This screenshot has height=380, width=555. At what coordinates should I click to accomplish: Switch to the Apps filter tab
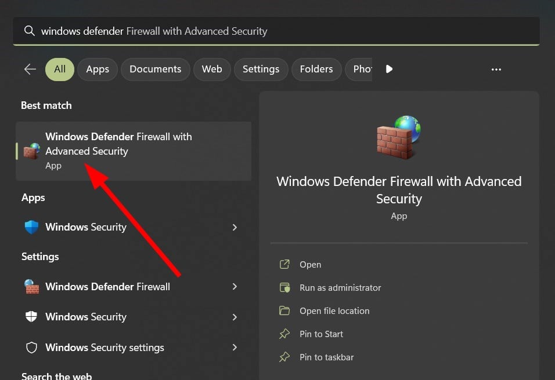coord(97,69)
